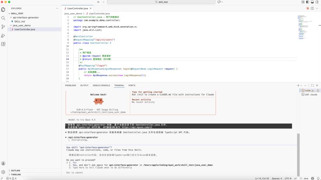Viewport: 321px width, 180px height.
Task: Click the Claude Code icon in editor toolbar
Action: point(308,8)
